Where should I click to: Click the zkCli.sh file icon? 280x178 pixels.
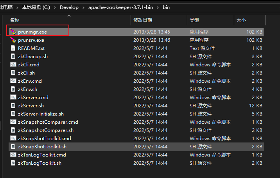click(13, 73)
